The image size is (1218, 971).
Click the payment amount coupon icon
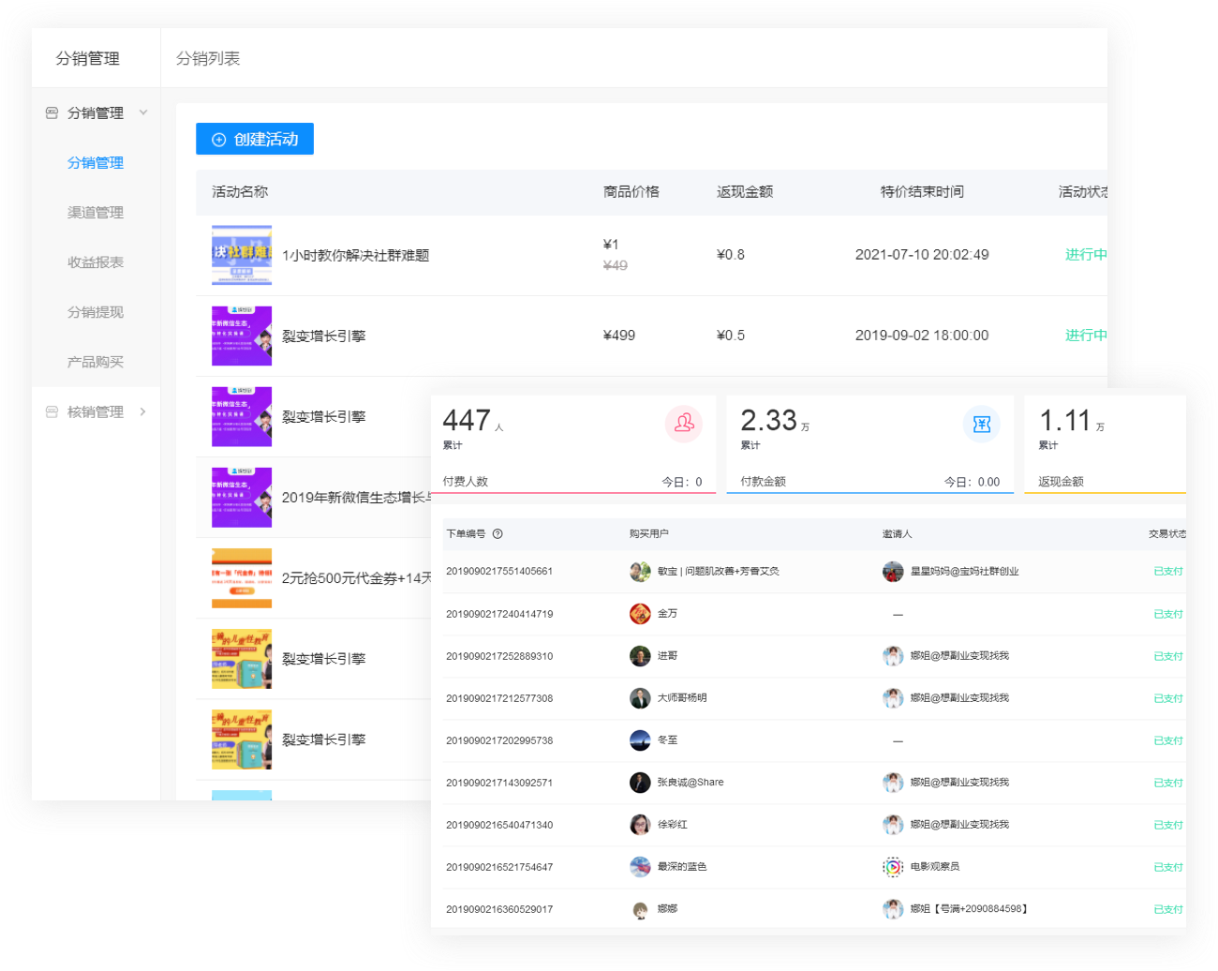[x=981, y=424]
